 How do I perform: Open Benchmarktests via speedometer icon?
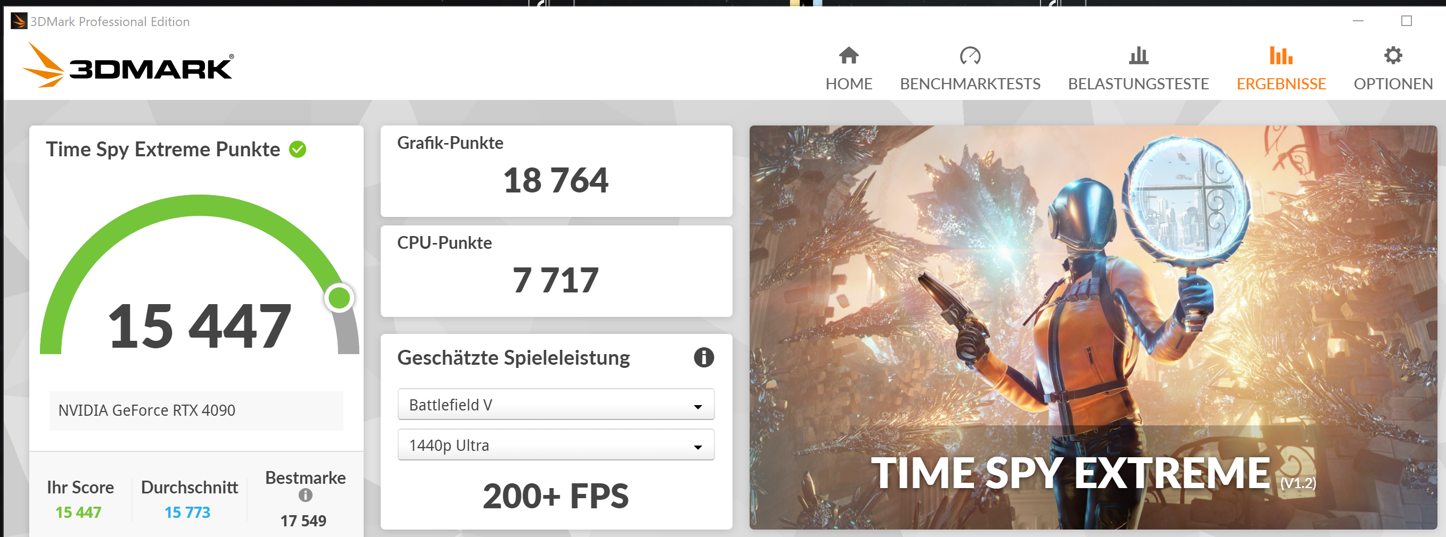(970, 55)
